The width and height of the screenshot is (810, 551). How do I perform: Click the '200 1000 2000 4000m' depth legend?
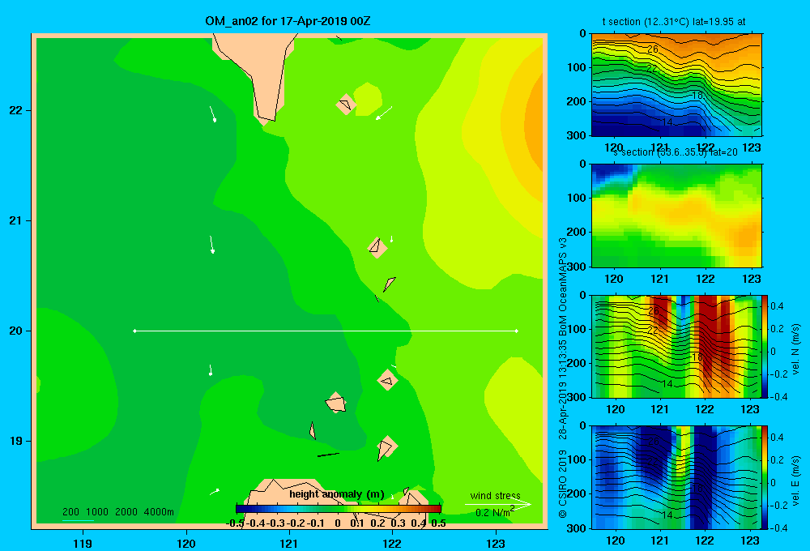click(x=118, y=512)
